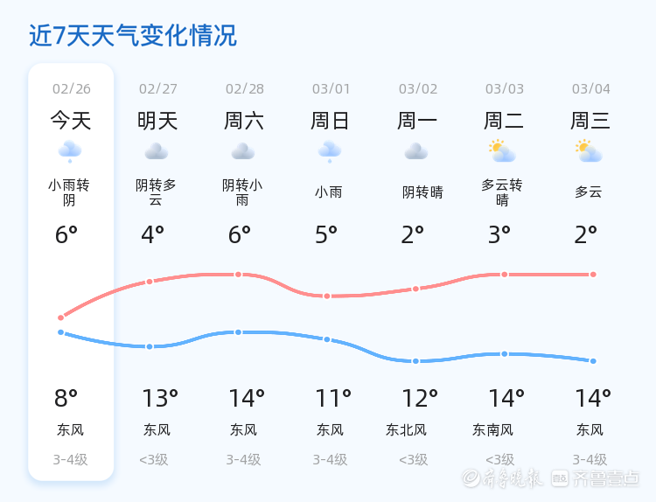Click Wednesday's partly cloudy sun icon

point(589,151)
